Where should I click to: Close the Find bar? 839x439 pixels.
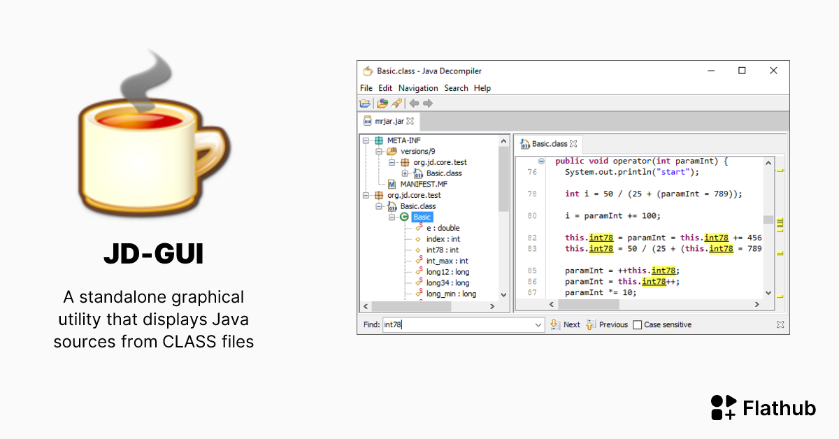point(780,324)
